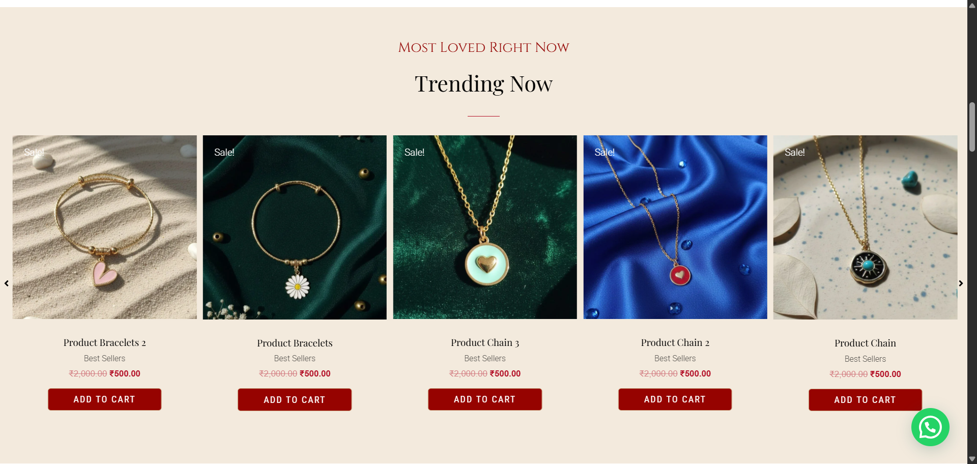
Task: Add Product Chain to cart
Action: [x=865, y=400]
